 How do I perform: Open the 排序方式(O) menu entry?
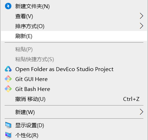74,26
